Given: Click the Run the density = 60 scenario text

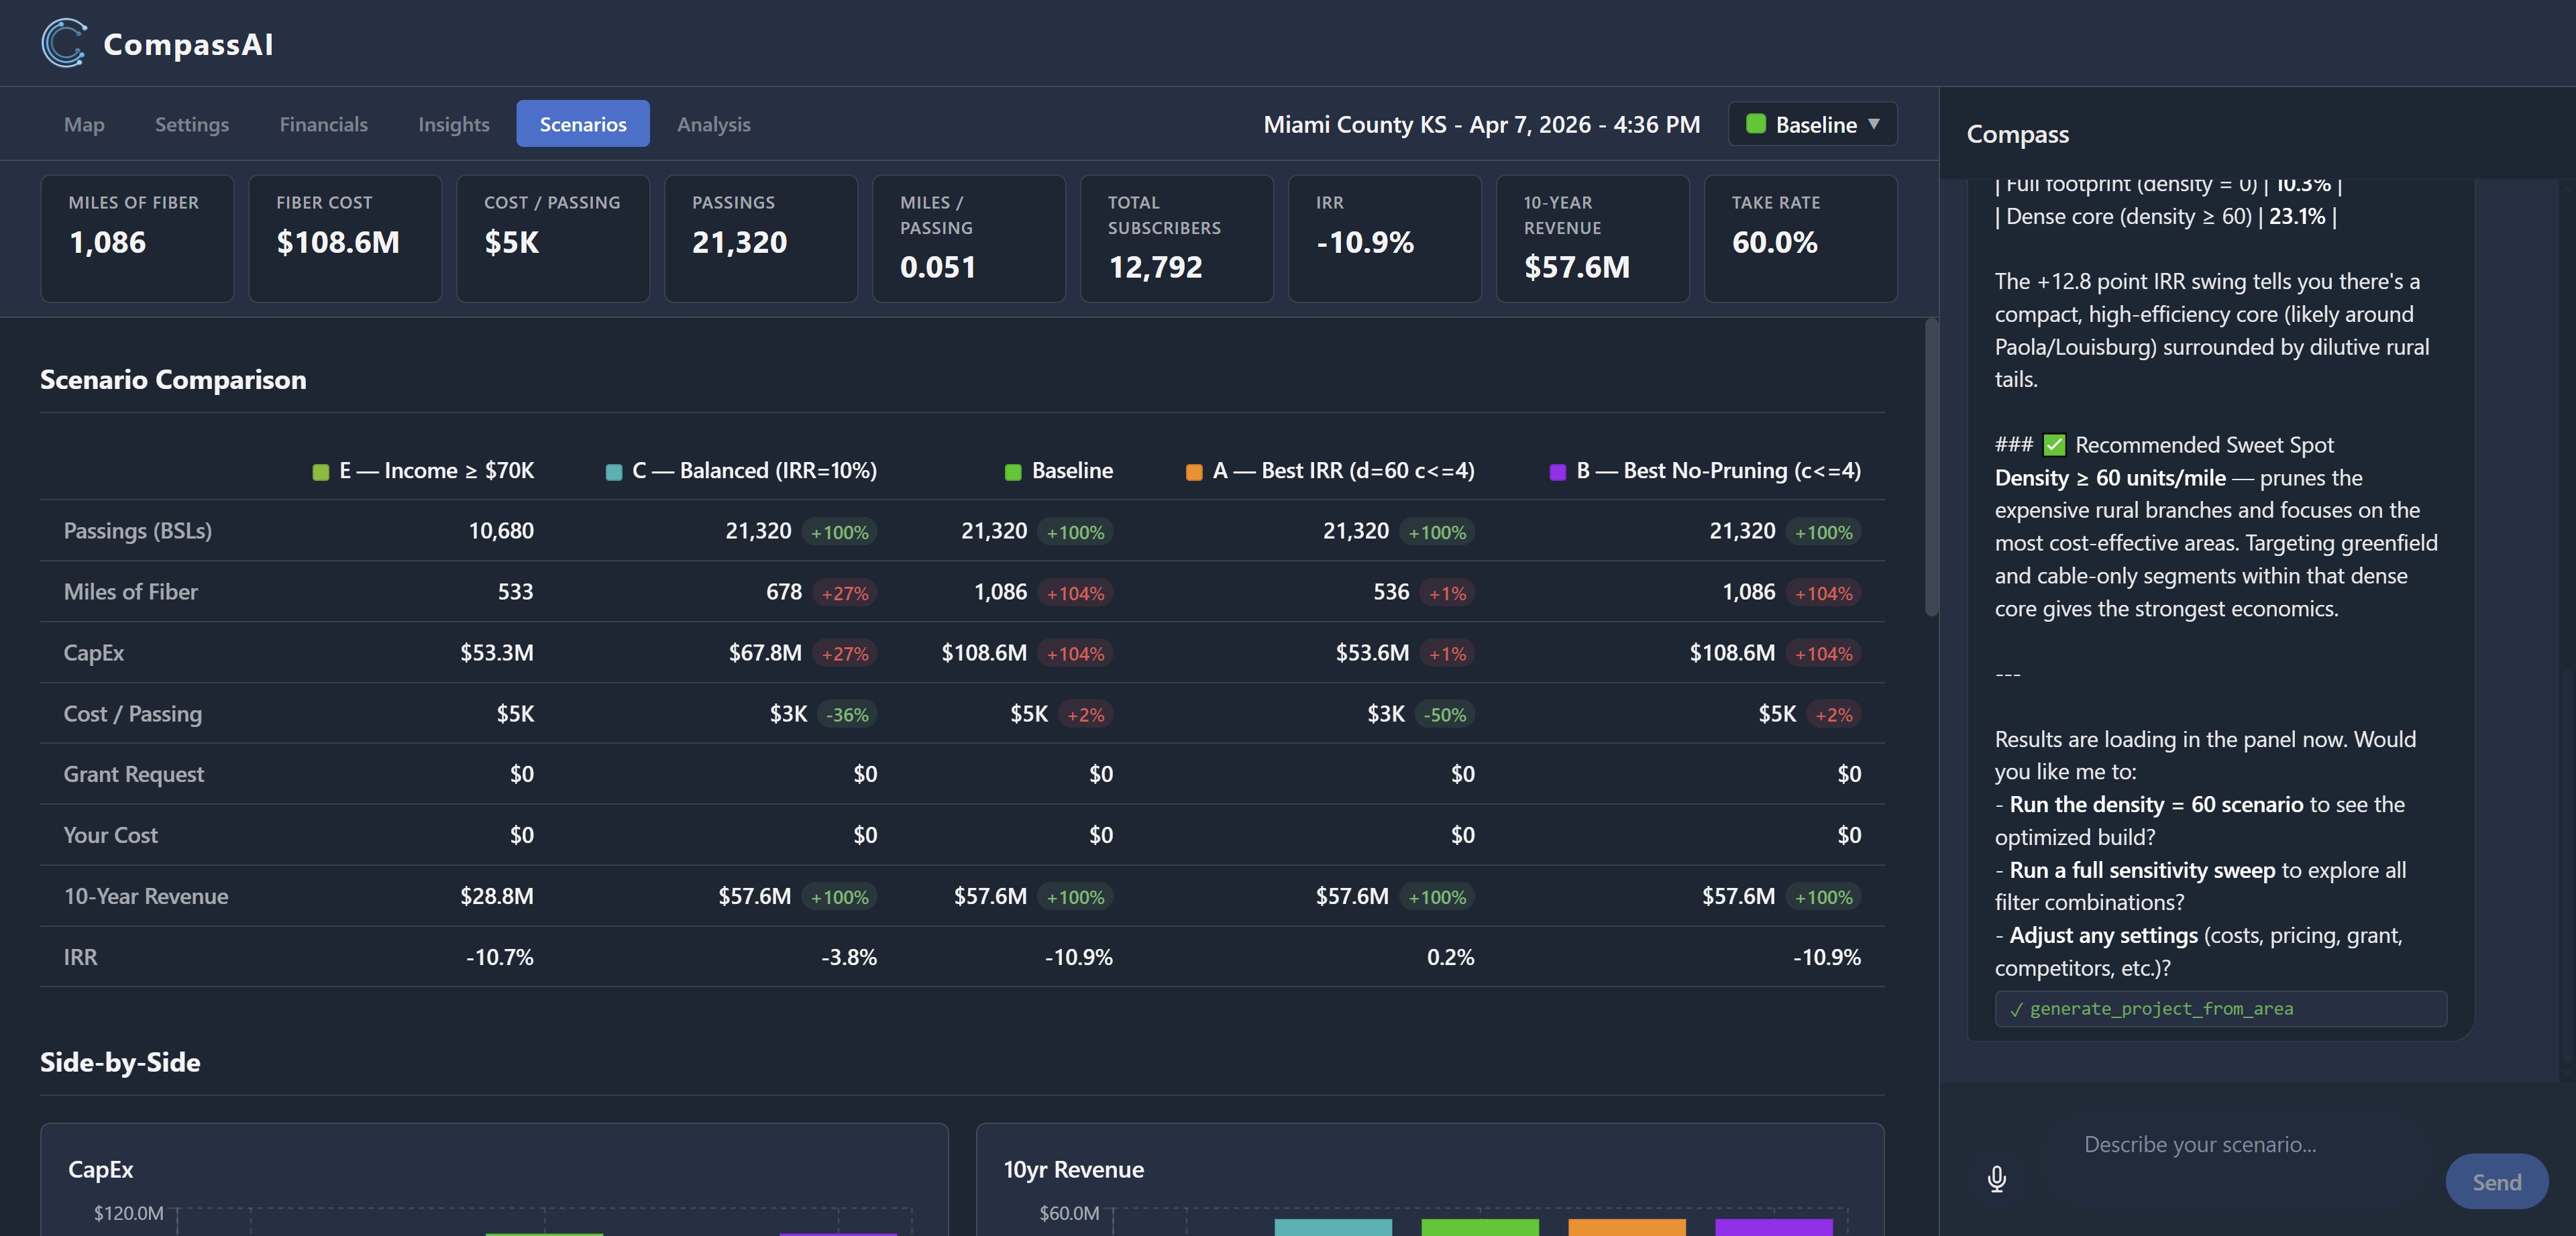Looking at the screenshot, I should pyautogui.click(x=2157, y=805).
